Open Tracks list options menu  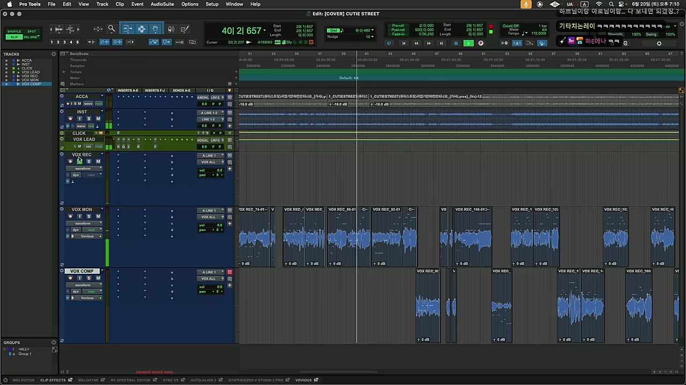click(54, 54)
